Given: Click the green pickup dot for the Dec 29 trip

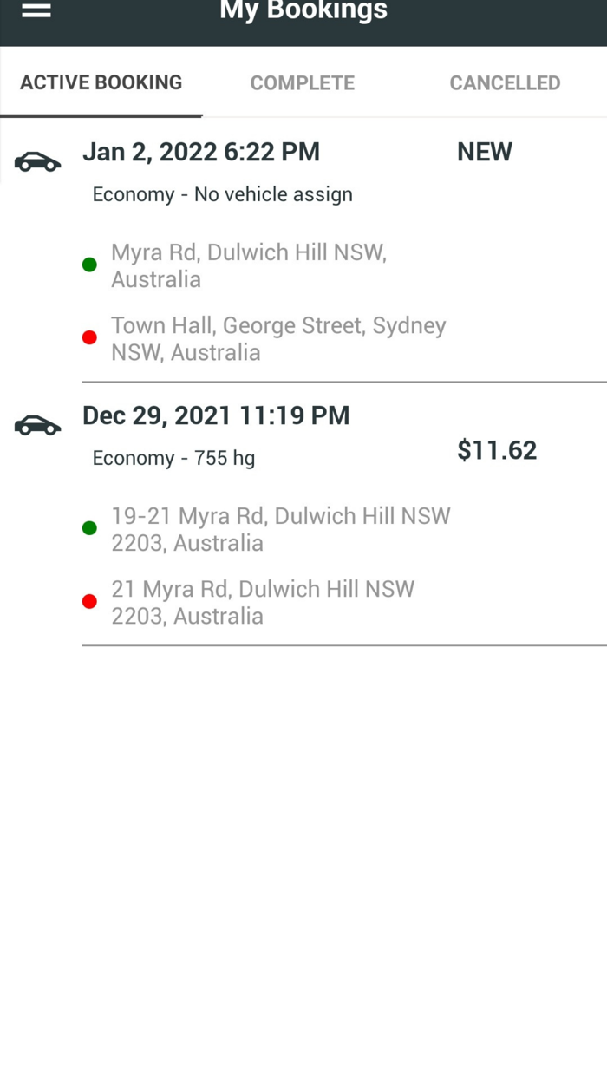Looking at the screenshot, I should point(89,527).
